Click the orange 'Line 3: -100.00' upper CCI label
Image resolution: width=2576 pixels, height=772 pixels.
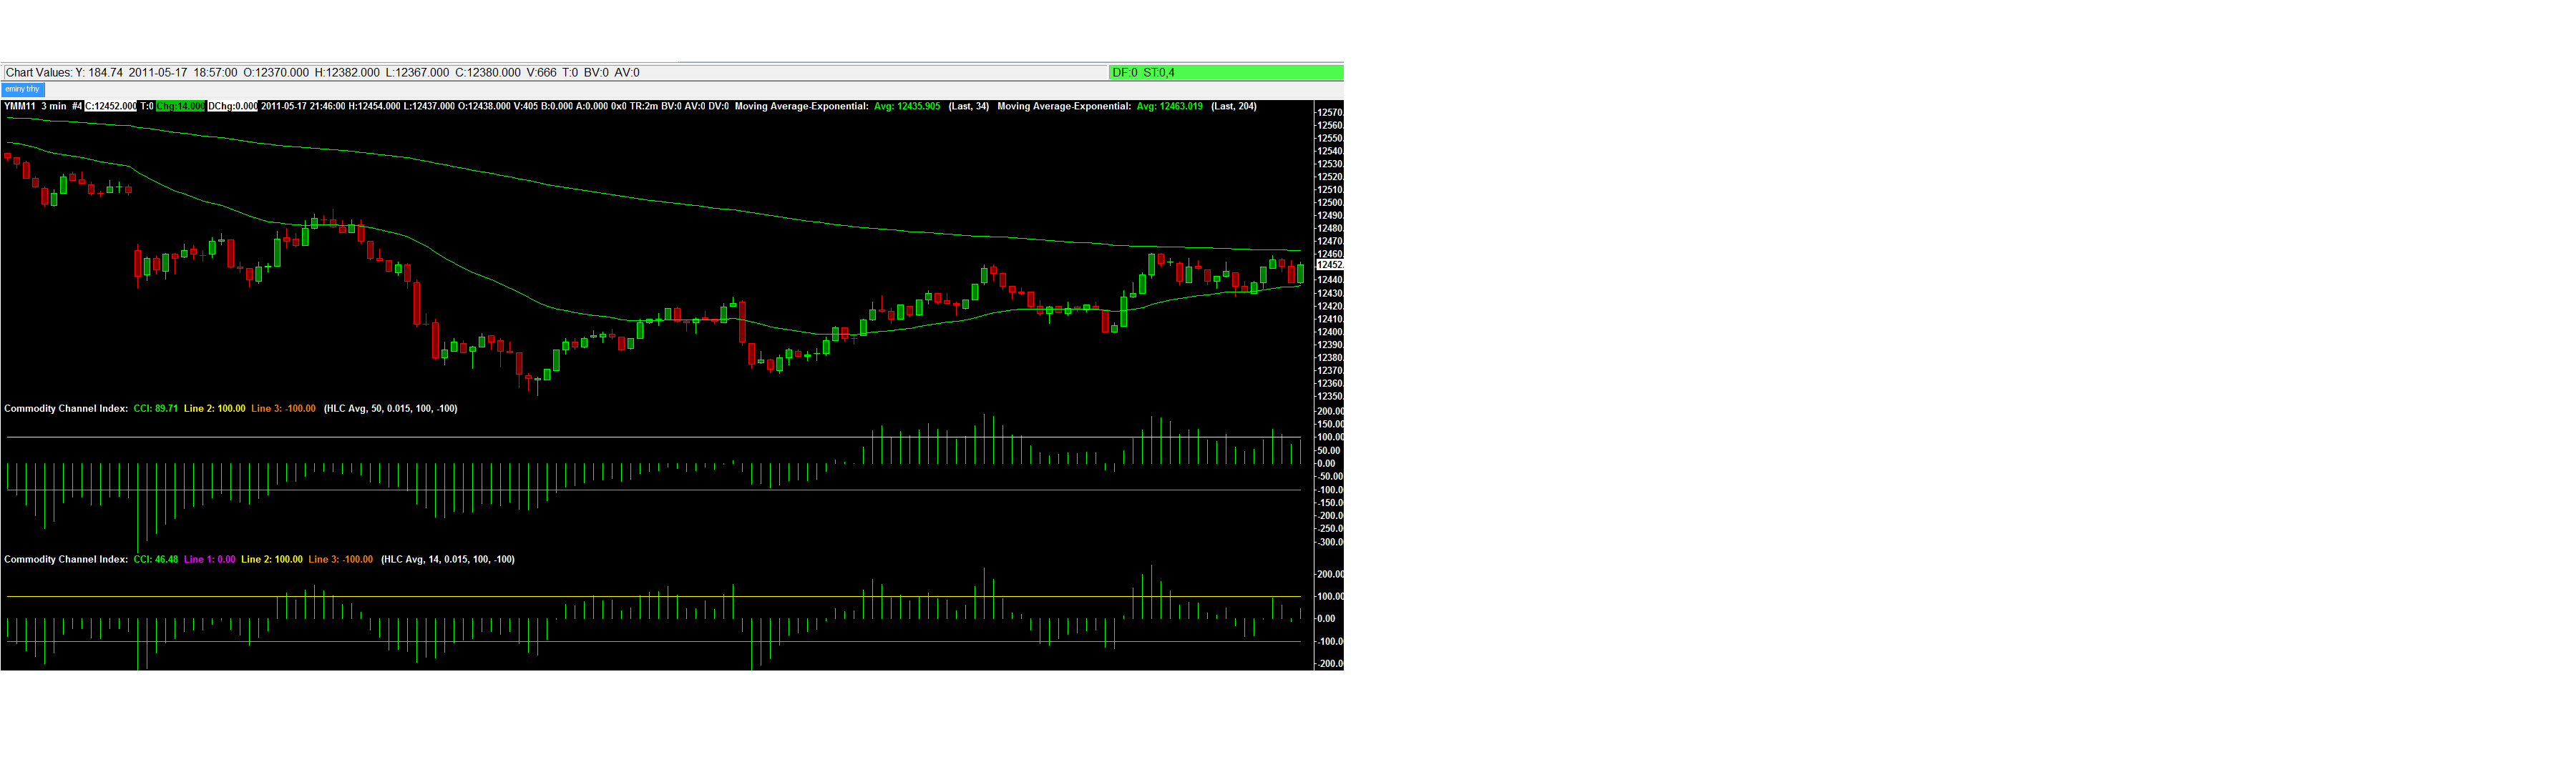[x=283, y=408]
